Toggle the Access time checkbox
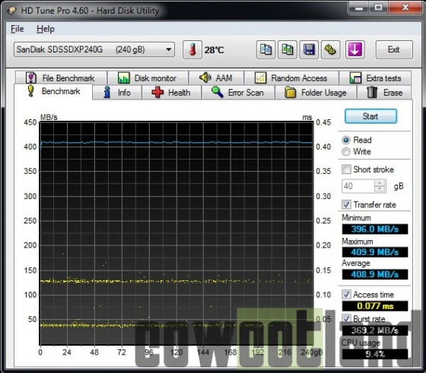The image size is (426, 373). [x=346, y=294]
